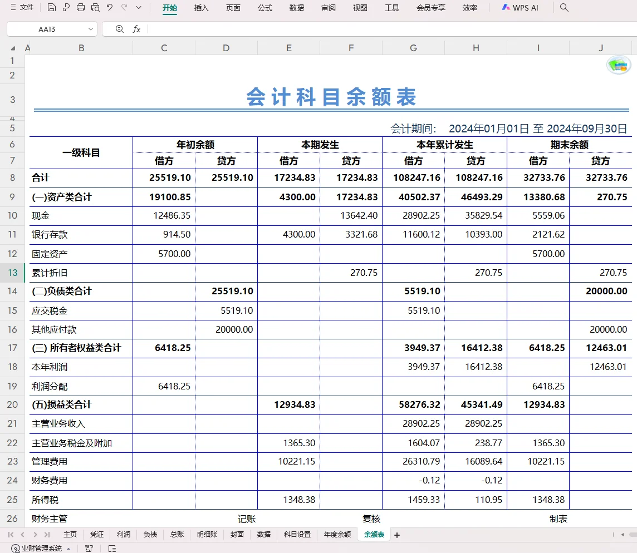
Task: Open the 审阅 ribbon tab
Action: tap(329, 8)
